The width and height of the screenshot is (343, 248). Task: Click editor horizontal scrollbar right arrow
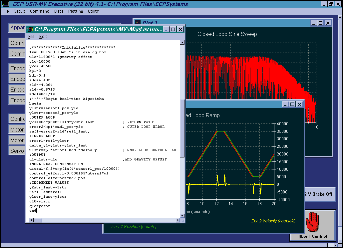178,220
